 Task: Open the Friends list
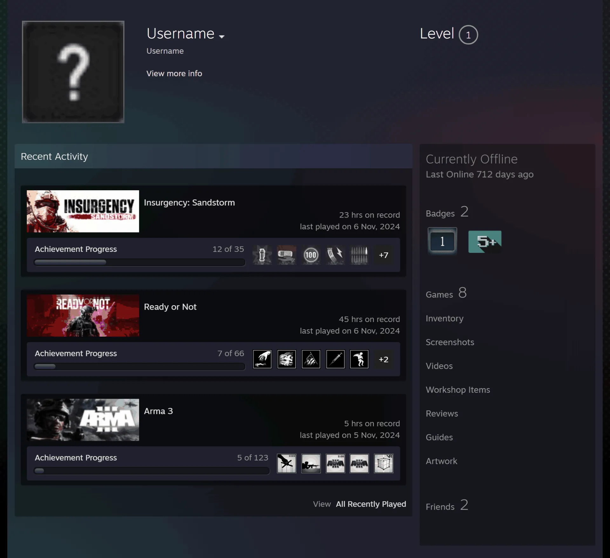(447, 505)
